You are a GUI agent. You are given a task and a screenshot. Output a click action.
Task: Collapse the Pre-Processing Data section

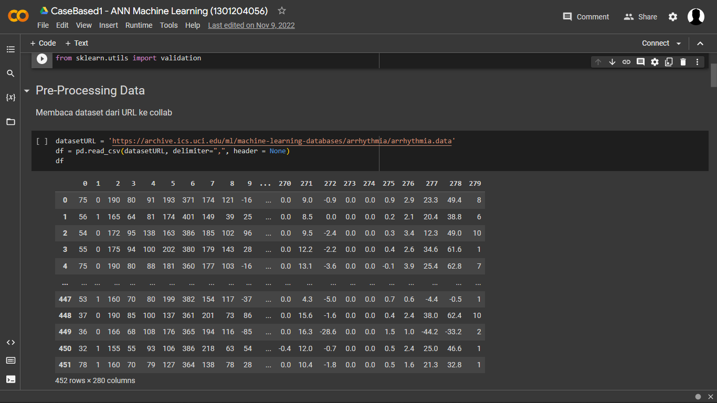pos(27,91)
